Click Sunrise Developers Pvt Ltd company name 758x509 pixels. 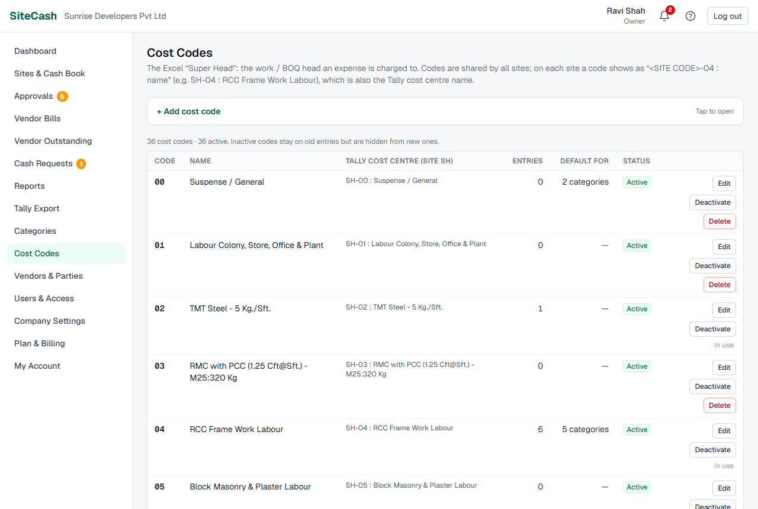click(x=115, y=16)
